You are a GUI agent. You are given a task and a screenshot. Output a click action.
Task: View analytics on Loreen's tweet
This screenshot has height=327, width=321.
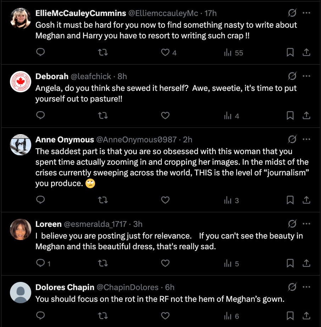click(x=228, y=263)
